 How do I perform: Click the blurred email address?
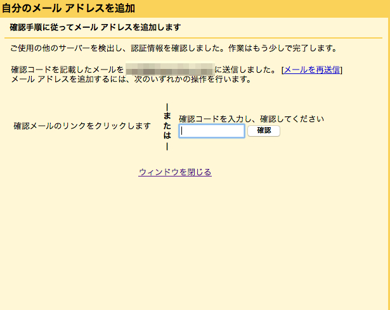point(170,68)
